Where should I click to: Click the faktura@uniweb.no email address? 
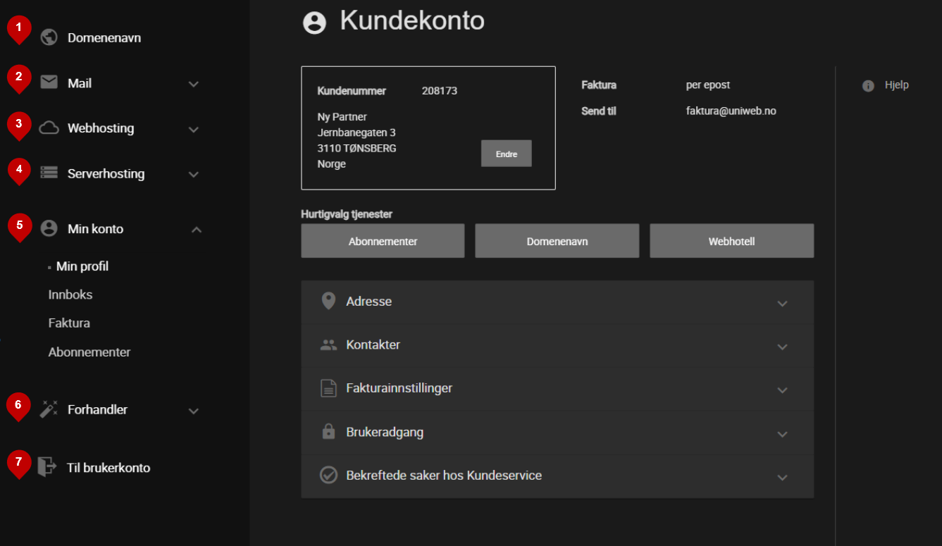(x=731, y=111)
